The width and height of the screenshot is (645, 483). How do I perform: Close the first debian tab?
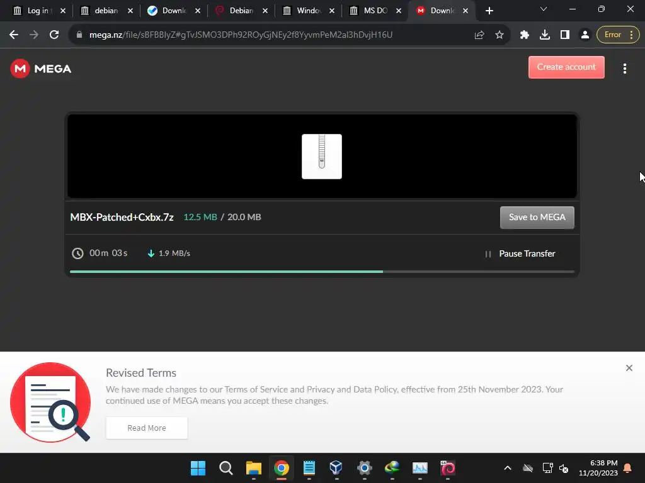pyautogui.click(x=130, y=11)
